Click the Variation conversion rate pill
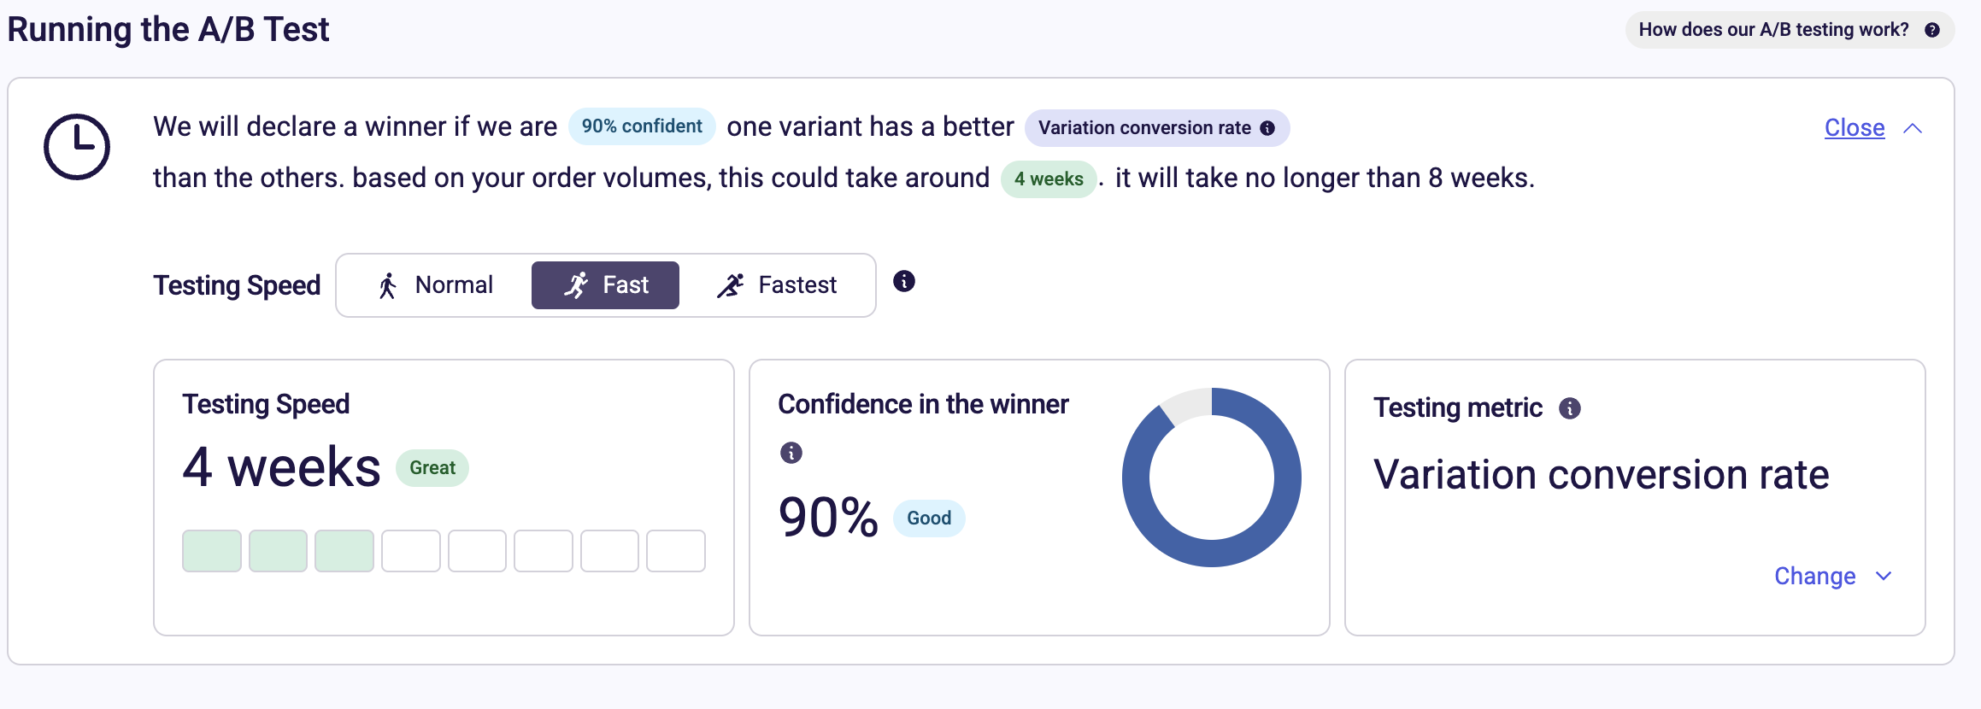This screenshot has height=709, width=1981. (x=1145, y=128)
